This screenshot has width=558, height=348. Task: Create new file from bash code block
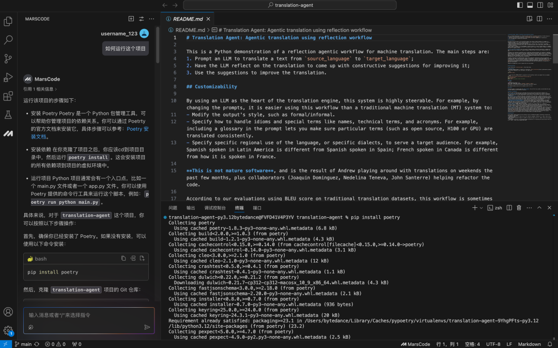(142, 259)
